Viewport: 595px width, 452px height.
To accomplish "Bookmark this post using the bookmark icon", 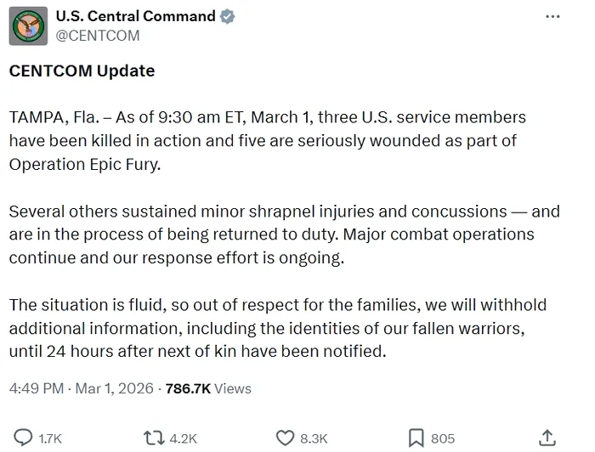I will point(416,438).
